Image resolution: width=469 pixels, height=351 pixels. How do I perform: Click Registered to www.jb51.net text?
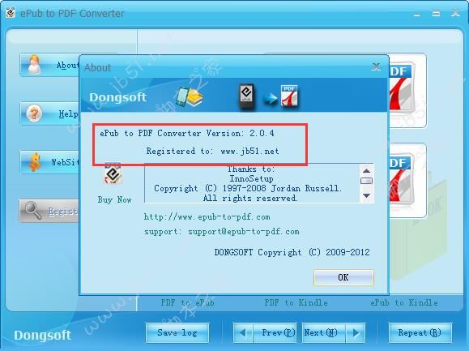point(212,151)
